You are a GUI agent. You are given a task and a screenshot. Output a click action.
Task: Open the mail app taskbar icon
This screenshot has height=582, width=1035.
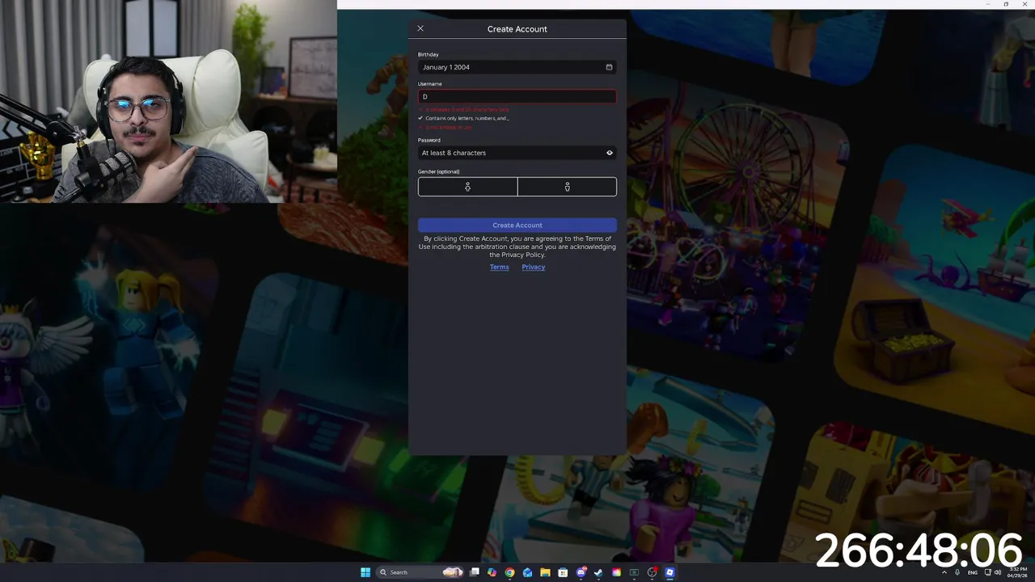[x=527, y=572]
